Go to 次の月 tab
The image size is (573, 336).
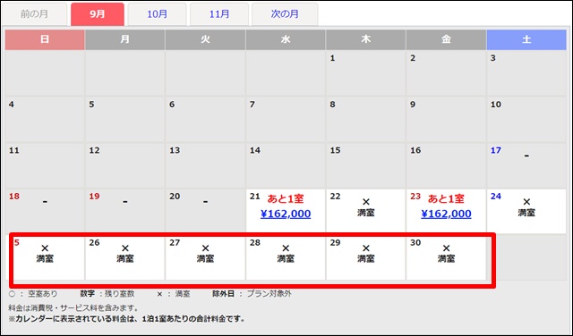285,14
